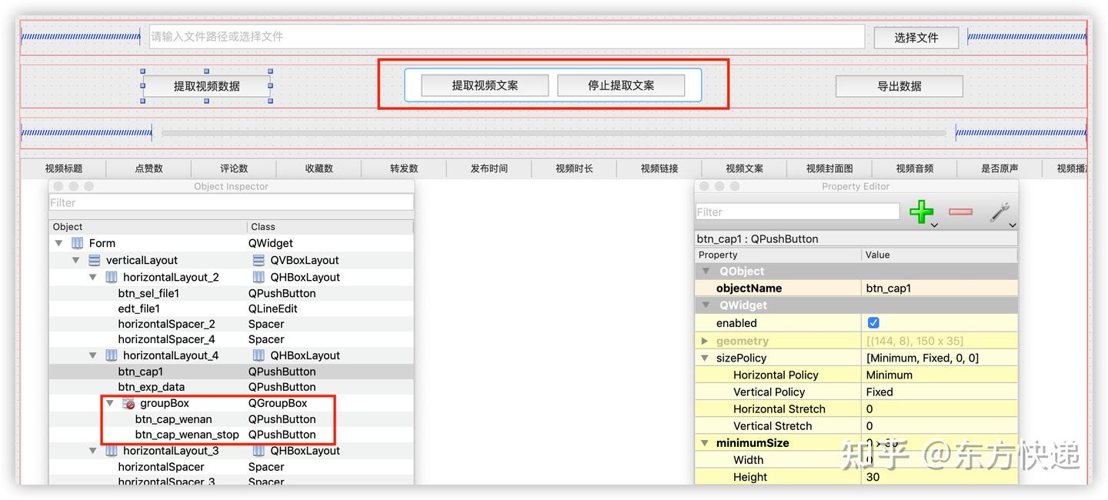This screenshot has width=1108, height=500.
Task: Click the broken-layout icon next to groupBox
Action: click(x=128, y=403)
